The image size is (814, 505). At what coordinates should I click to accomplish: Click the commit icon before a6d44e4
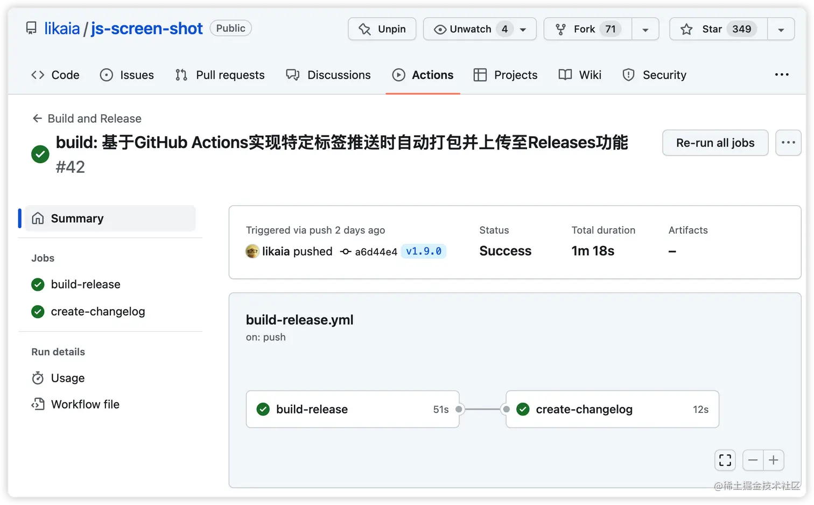coord(346,251)
